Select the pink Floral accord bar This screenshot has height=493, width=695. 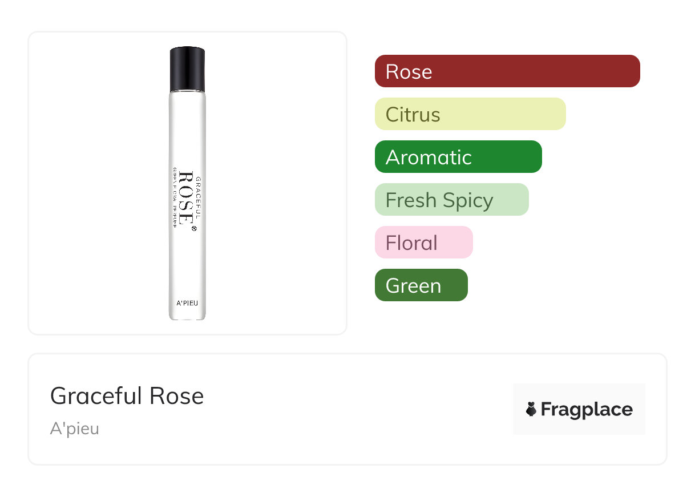click(423, 243)
